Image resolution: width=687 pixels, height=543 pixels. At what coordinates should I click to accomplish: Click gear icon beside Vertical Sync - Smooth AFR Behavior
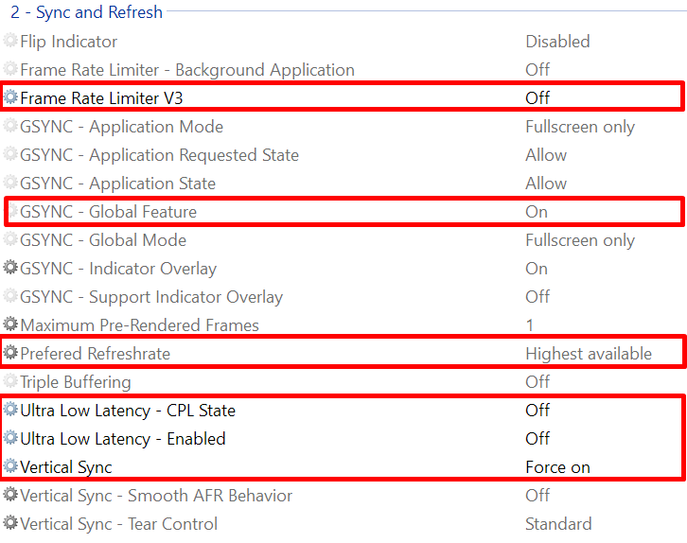click(10, 495)
